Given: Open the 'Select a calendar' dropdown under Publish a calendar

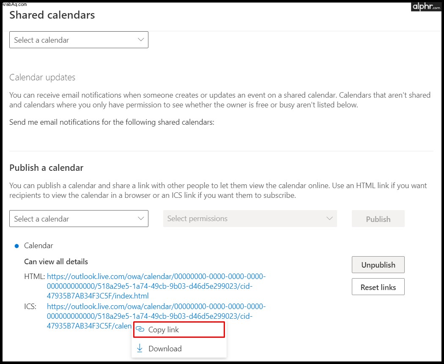Looking at the screenshot, I should click(x=79, y=219).
